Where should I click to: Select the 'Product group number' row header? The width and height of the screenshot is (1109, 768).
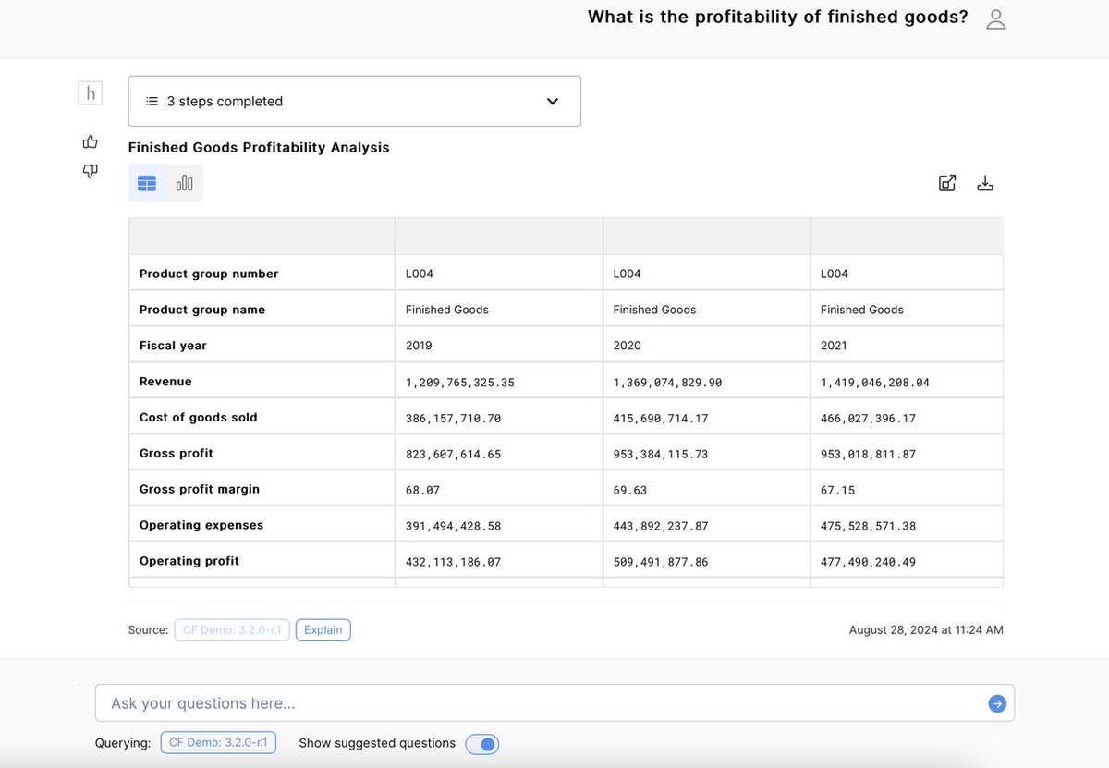pyautogui.click(x=209, y=274)
